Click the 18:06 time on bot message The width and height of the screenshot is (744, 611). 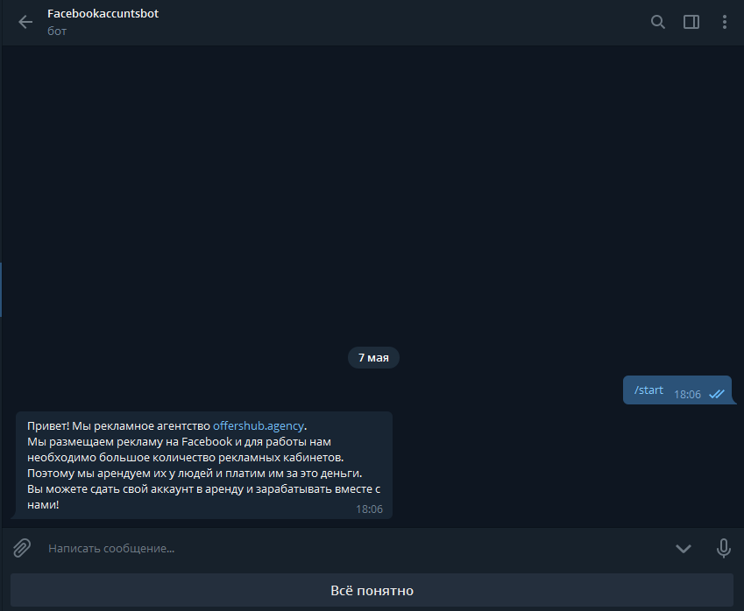pos(369,509)
